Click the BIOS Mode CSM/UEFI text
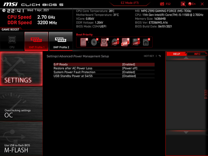This screenshot has width=208, height=156. pos(91,26)
